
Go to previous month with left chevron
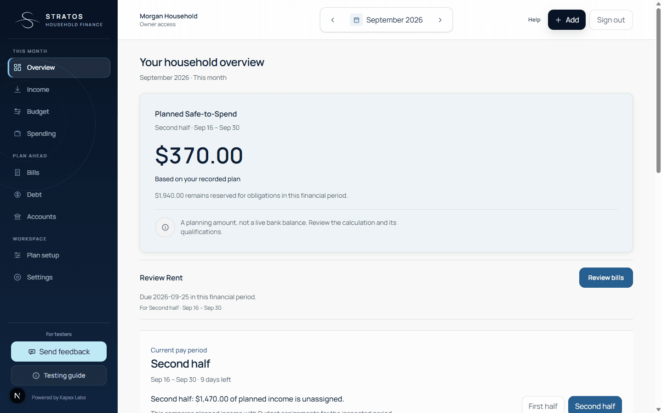point(333,20)
